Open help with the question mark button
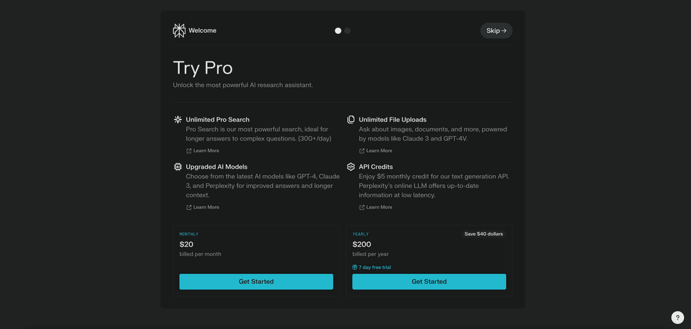Image resolution: width=691 pixels, height=329 pixels. click(678, 318)
